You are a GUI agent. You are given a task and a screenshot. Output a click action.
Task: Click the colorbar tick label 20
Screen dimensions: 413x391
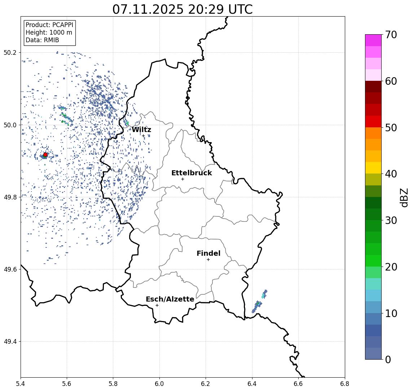coord(391,267)
